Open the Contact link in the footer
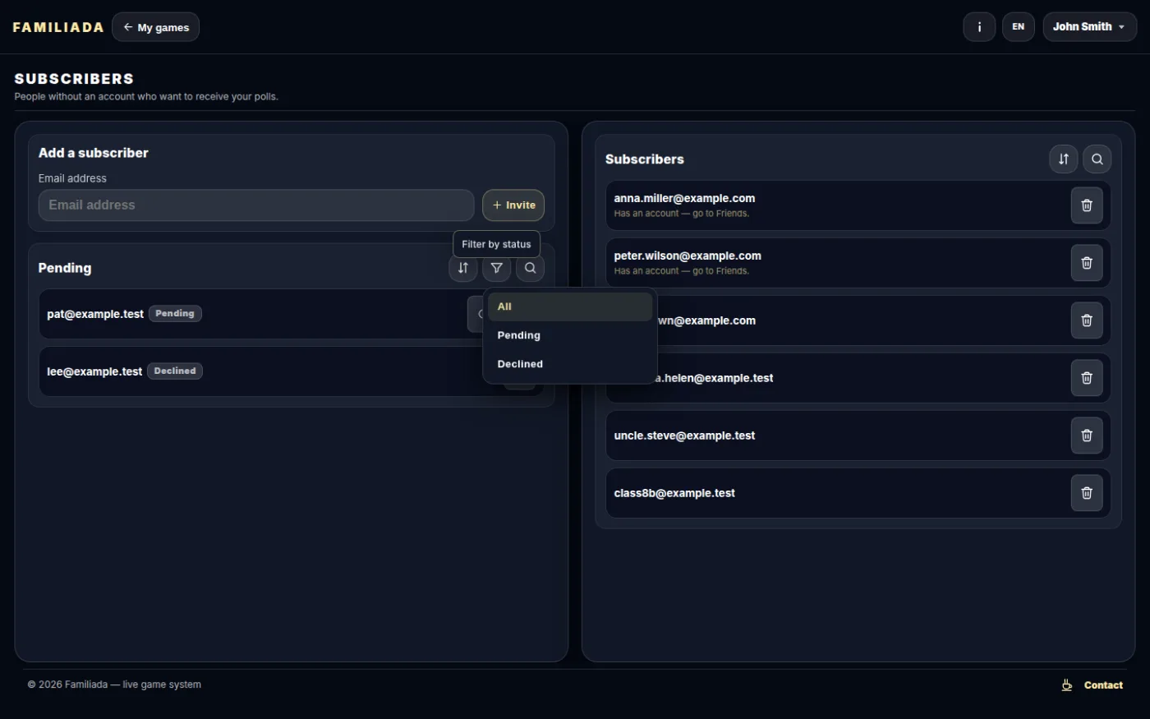The height and width of the screenshot is (719, 1150). (x=1103, y=685)
